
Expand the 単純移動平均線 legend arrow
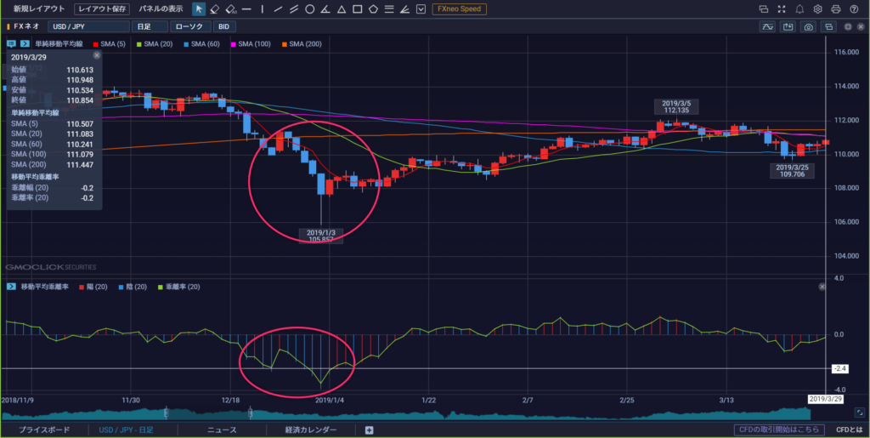25,44
